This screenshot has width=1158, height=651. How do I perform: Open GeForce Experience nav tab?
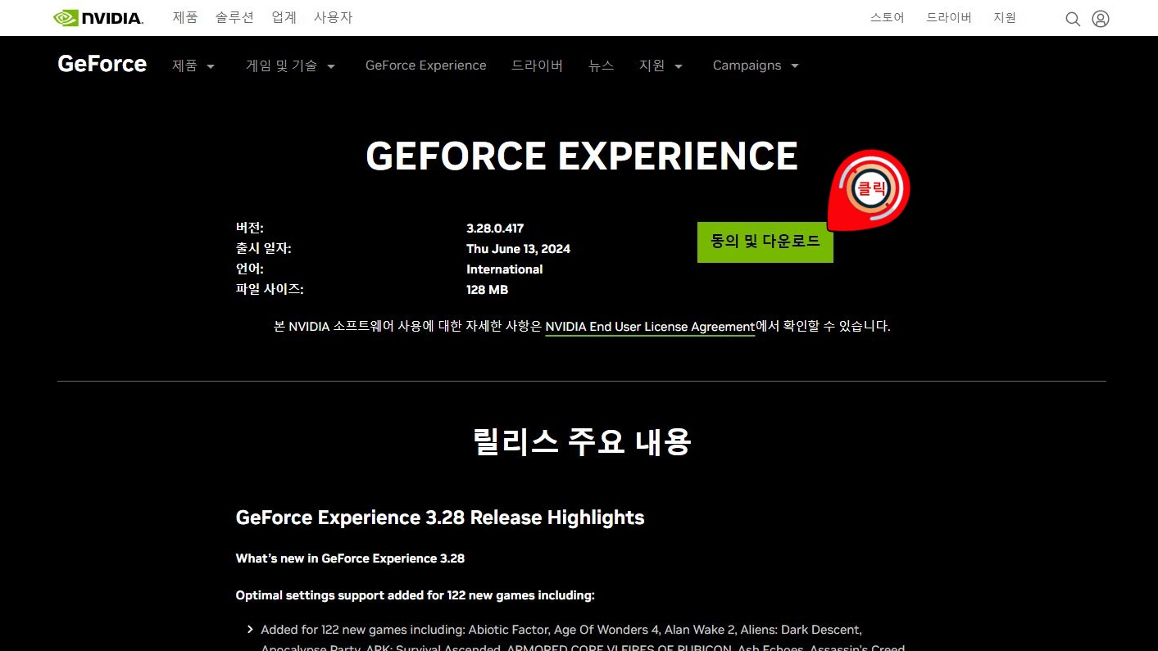[x=426, y=66]
